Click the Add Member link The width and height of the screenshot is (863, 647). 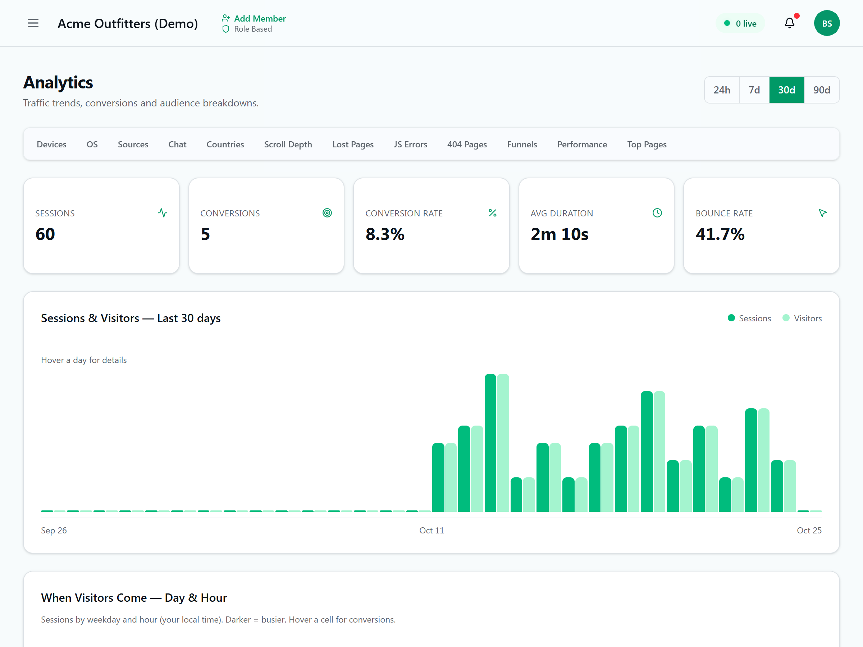260,18
